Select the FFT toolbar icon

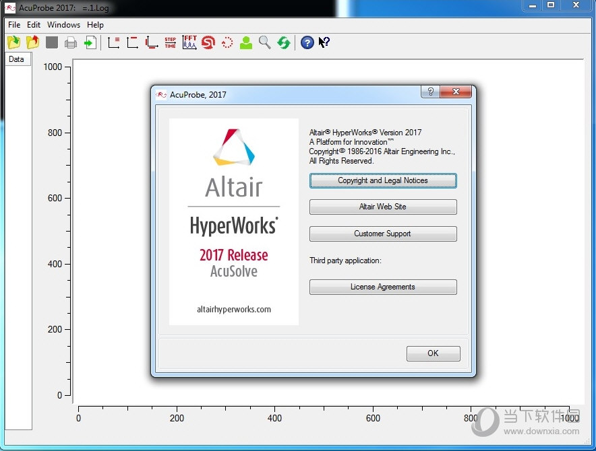[189, 42]
